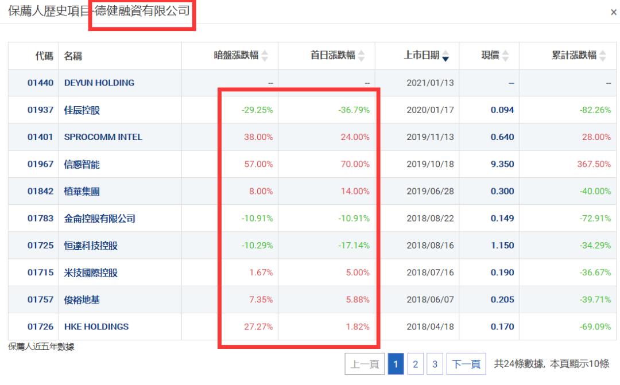Image resolution: width=620 pixels, height=385 pixels.
Task: Open DEYUN HOLDING stock link
Action: tap(99, 83)
